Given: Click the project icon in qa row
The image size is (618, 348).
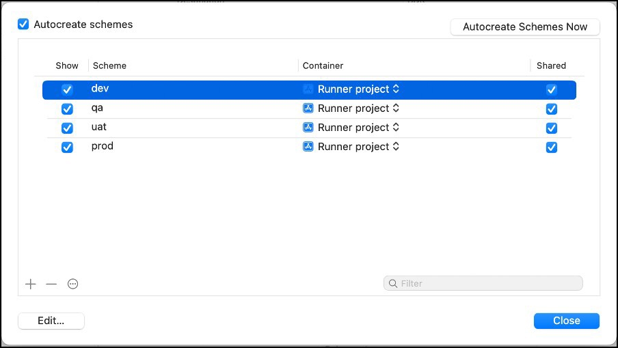Looking at the screenshot, I should [308, 108].
